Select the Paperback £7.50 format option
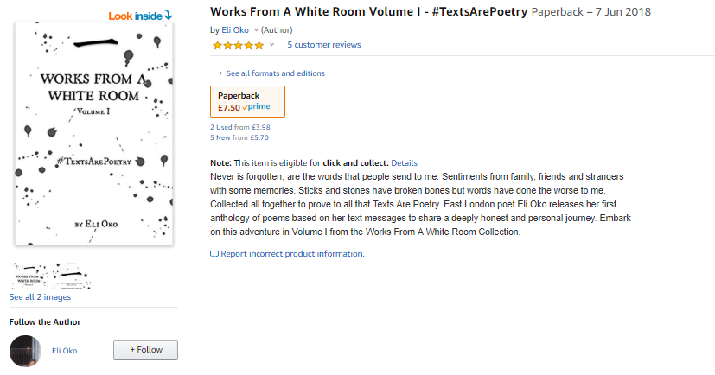This screenshot has width=715, height=375. [x=247, y=101]
